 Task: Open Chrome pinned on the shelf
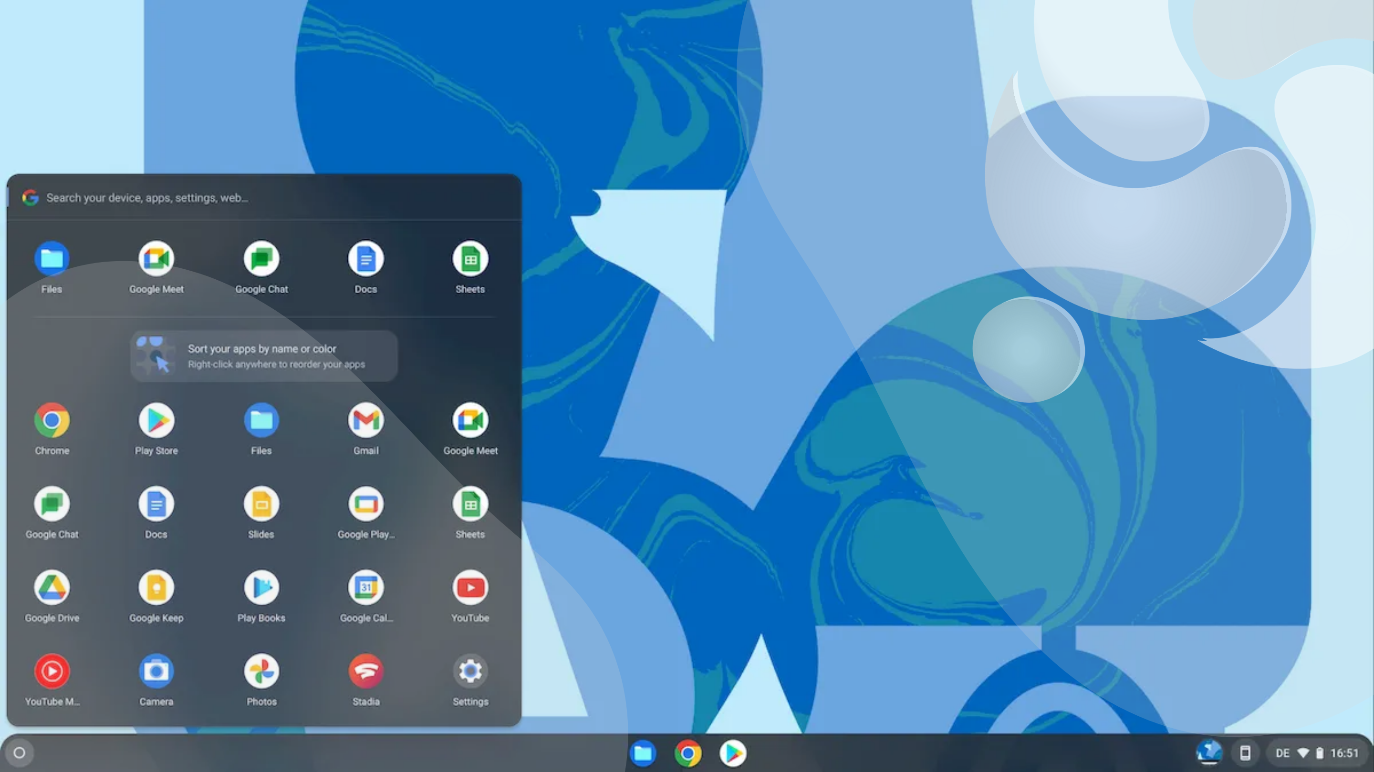[x=687, y=753]
